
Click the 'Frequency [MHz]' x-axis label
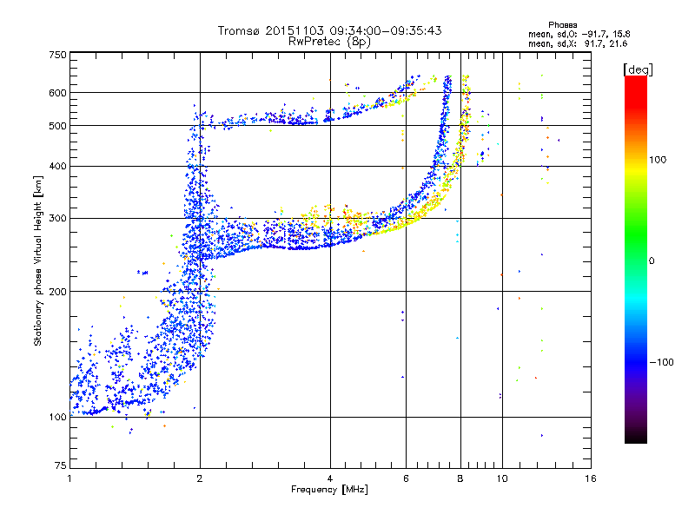[329, 490]
